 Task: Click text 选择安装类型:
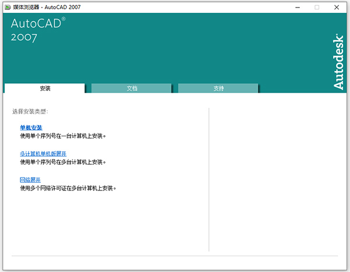point(30,111)
